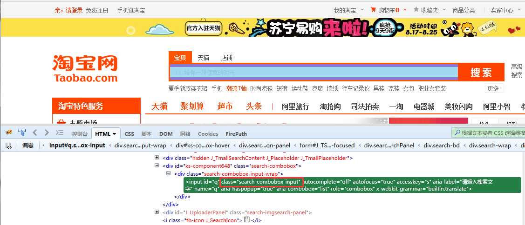Image resolution: width=525 pixels, height=225 pixels.
Task: Select the div.search-bd breadcrumb
Action: coord(442,146)
